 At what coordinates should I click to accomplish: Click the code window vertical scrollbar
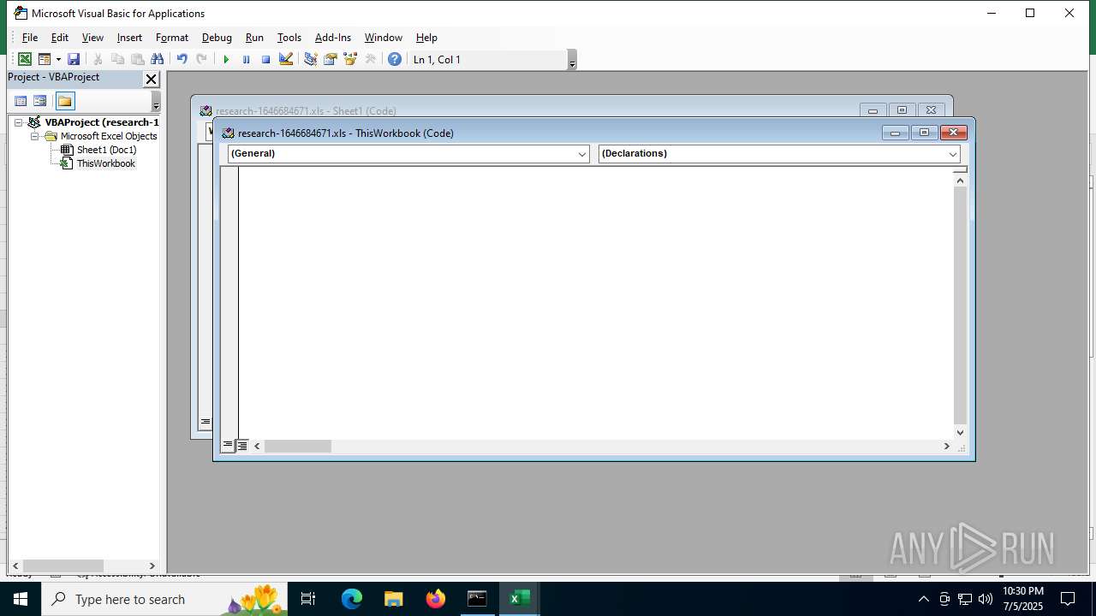[960, 306]
